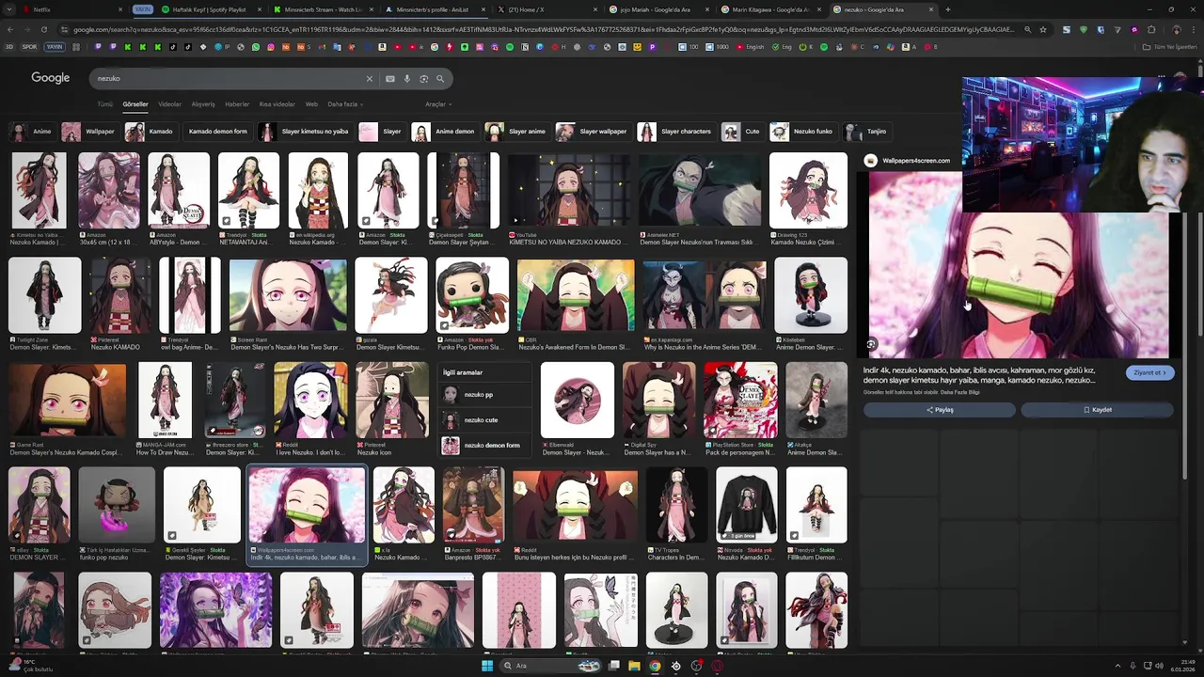Open a new browser tab with plus
Viewport: 1204px width, 677px height.
pyautogui.click(x=947, y=9)
